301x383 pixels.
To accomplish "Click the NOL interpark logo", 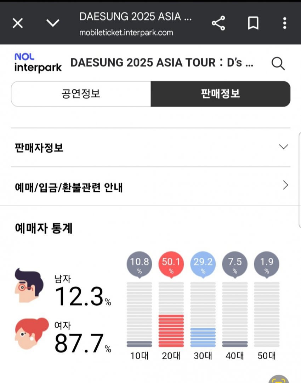I will coord(38,63).
